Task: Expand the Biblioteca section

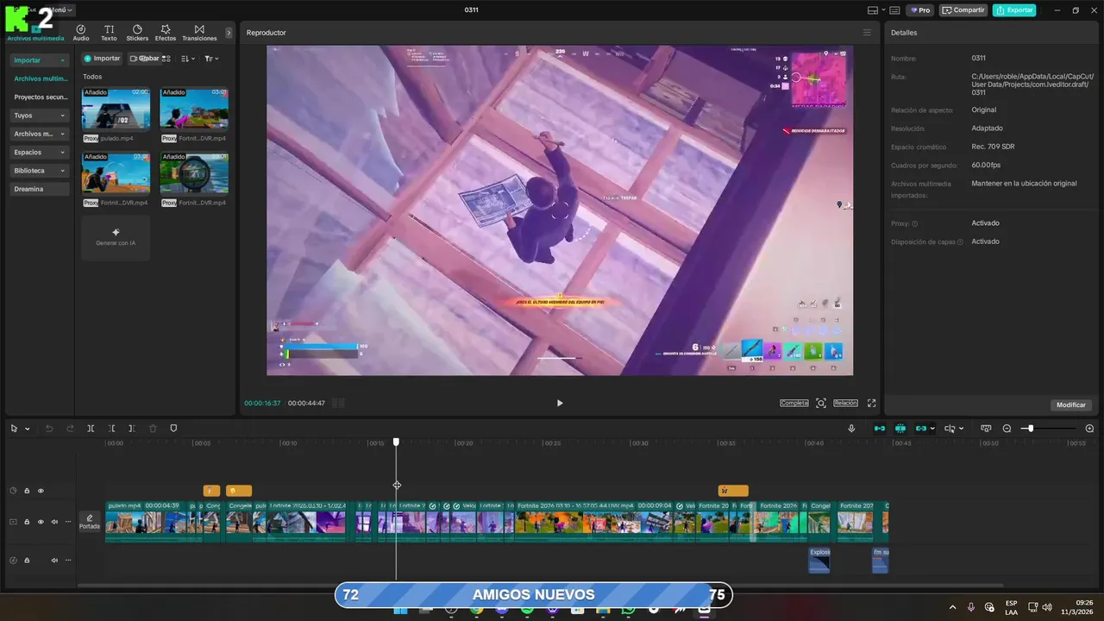Action: [63, 171]
